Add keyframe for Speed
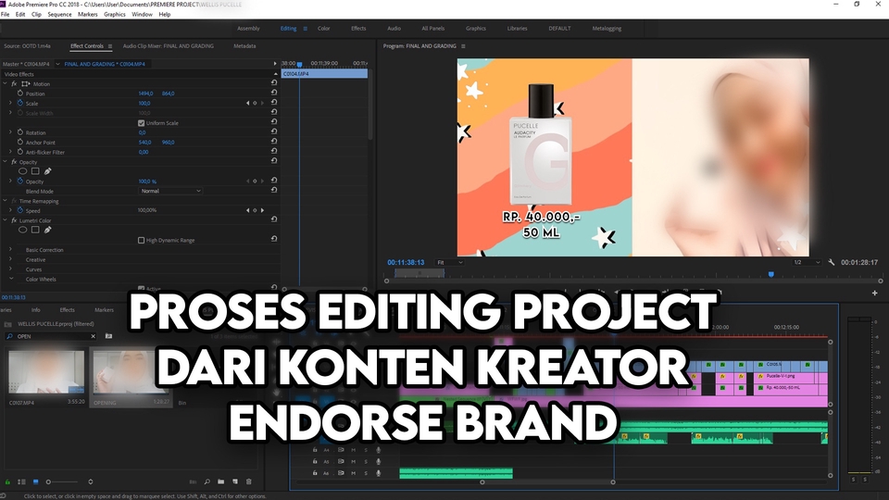 pos(255,210)
